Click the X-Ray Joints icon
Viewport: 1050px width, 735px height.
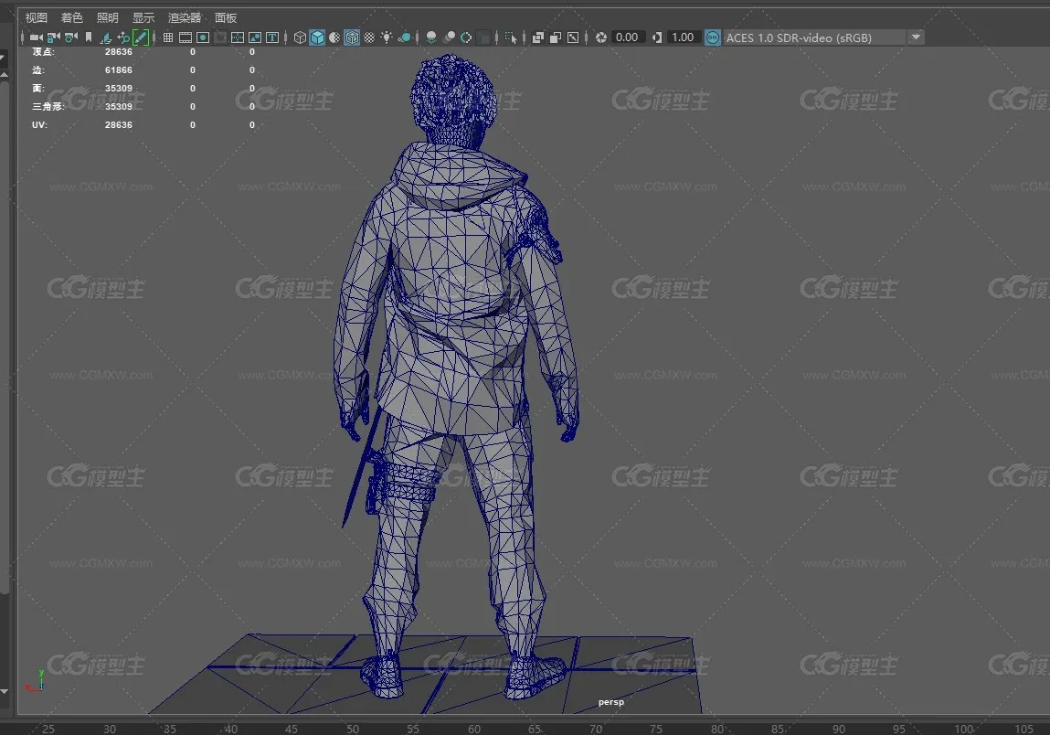coord(573,37)
